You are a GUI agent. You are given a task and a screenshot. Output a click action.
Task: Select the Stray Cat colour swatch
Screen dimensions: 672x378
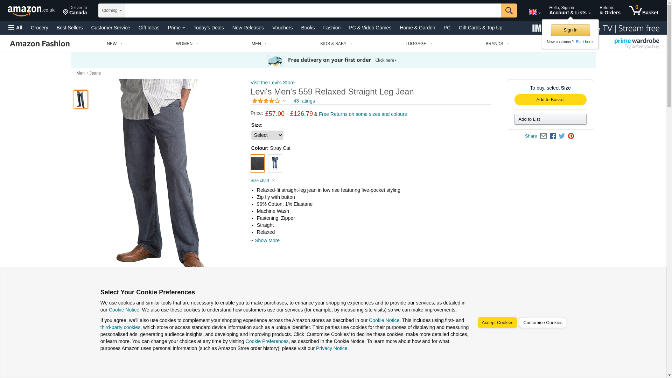257,163
